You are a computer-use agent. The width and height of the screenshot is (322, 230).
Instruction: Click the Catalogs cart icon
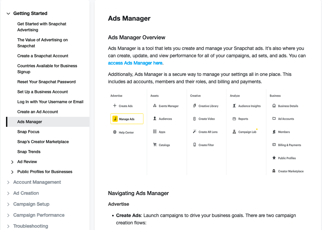[155, 145]
